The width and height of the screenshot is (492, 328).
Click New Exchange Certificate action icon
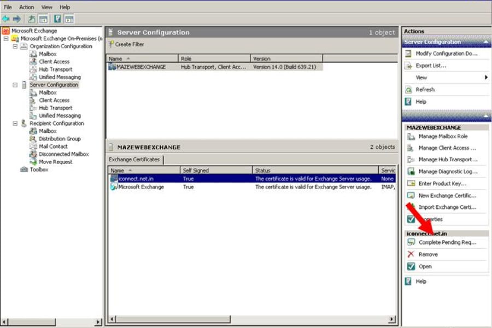(411, 196)
